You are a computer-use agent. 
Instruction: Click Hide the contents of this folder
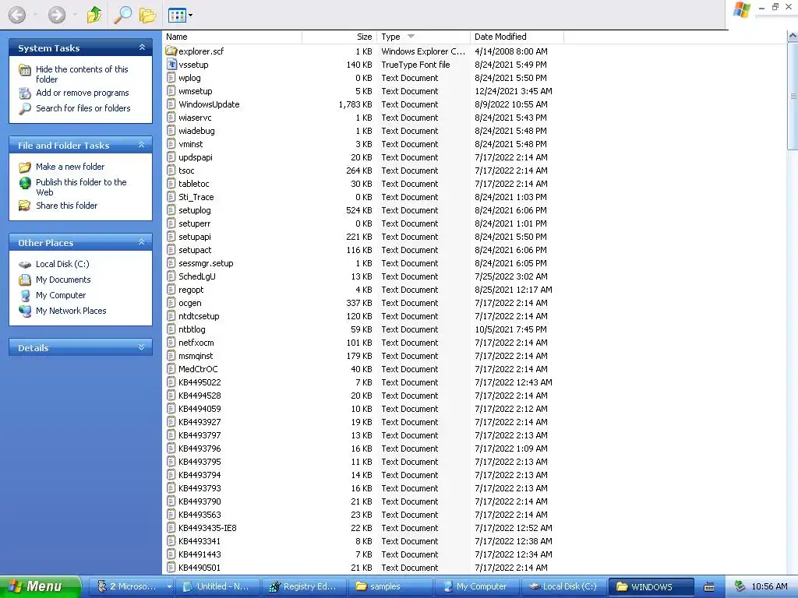tap(82, 74)
